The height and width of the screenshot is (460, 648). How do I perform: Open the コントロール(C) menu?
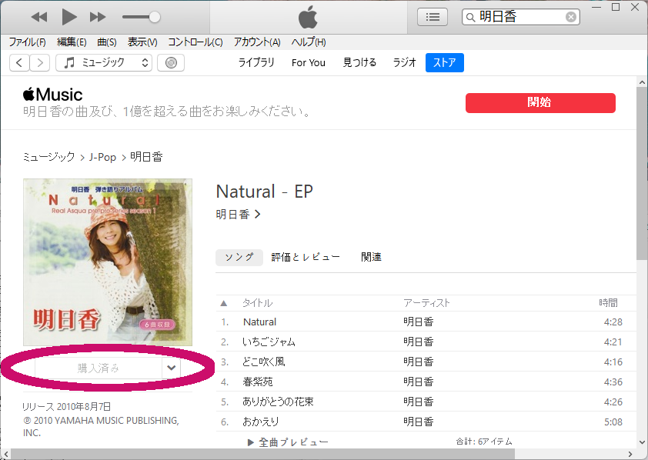click(x=195, y=42)
